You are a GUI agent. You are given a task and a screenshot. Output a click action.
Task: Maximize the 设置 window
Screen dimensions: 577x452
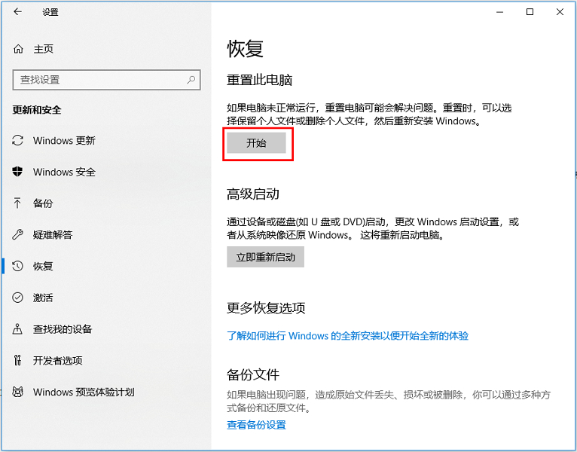[530, 12]
